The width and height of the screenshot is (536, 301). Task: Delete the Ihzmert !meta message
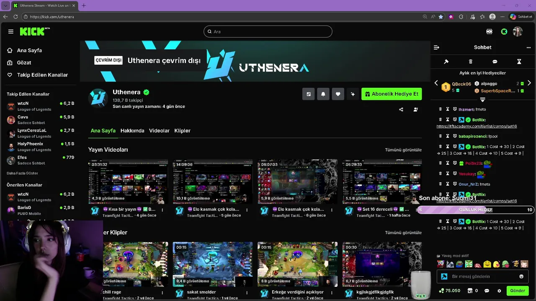pos(441,109)
